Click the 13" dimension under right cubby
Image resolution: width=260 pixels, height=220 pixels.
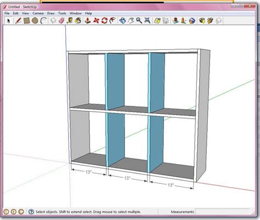click(171, 185)
